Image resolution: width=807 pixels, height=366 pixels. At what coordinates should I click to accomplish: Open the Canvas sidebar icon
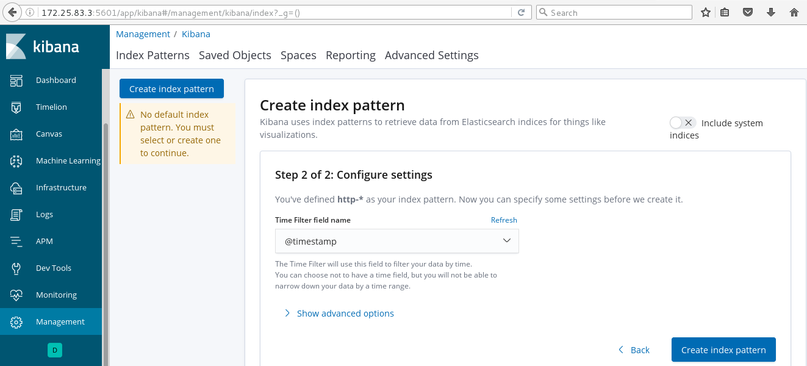click(16, 134)
